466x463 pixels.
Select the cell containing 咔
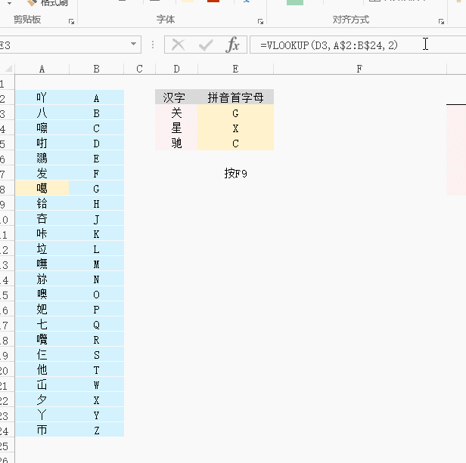(x=42, y=233)
